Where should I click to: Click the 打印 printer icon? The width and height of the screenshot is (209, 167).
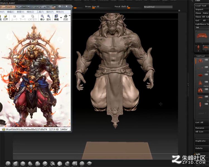pyautogui.click(x=65, y=18)
